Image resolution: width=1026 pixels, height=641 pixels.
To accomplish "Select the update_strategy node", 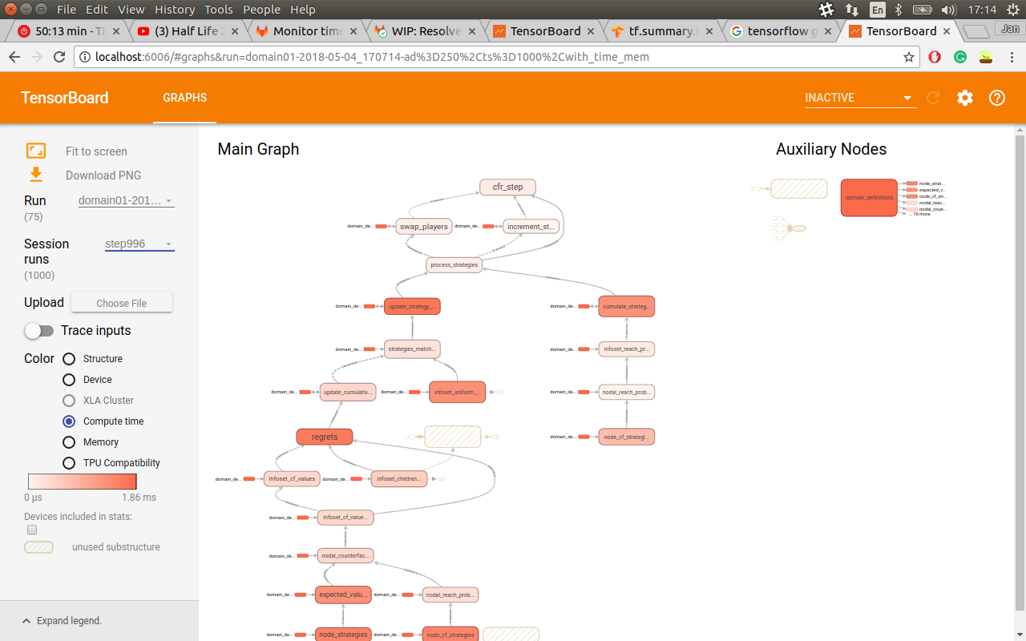I will (x=412, y=306).
